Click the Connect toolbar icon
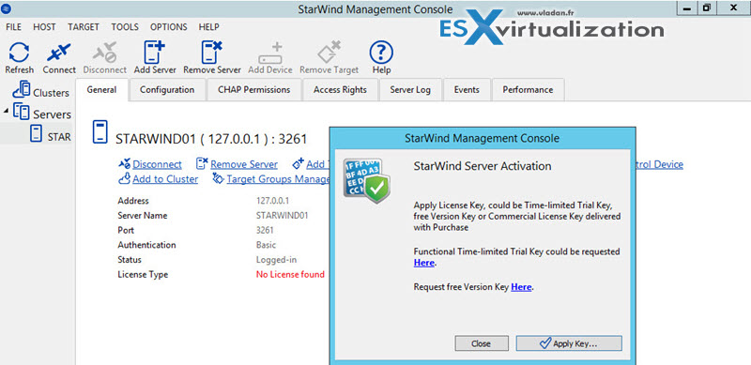The image size is (751, 365). [59, 53]
